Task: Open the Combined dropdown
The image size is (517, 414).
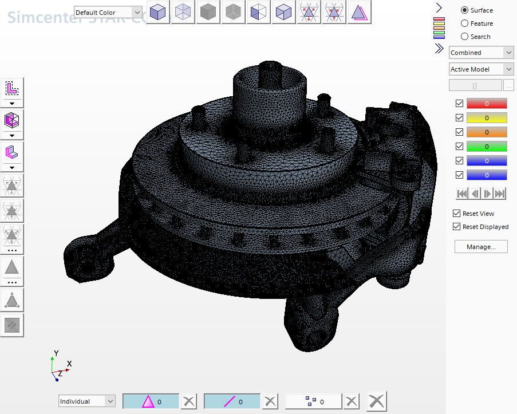Action: click(x=481, y=53)
